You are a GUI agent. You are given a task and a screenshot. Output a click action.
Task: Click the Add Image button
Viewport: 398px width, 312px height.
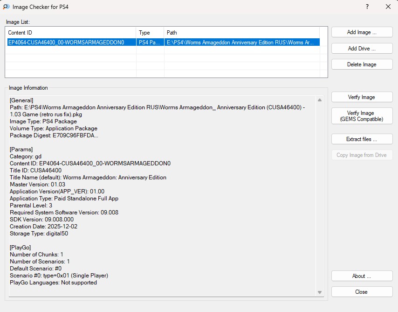pos(362,32)
